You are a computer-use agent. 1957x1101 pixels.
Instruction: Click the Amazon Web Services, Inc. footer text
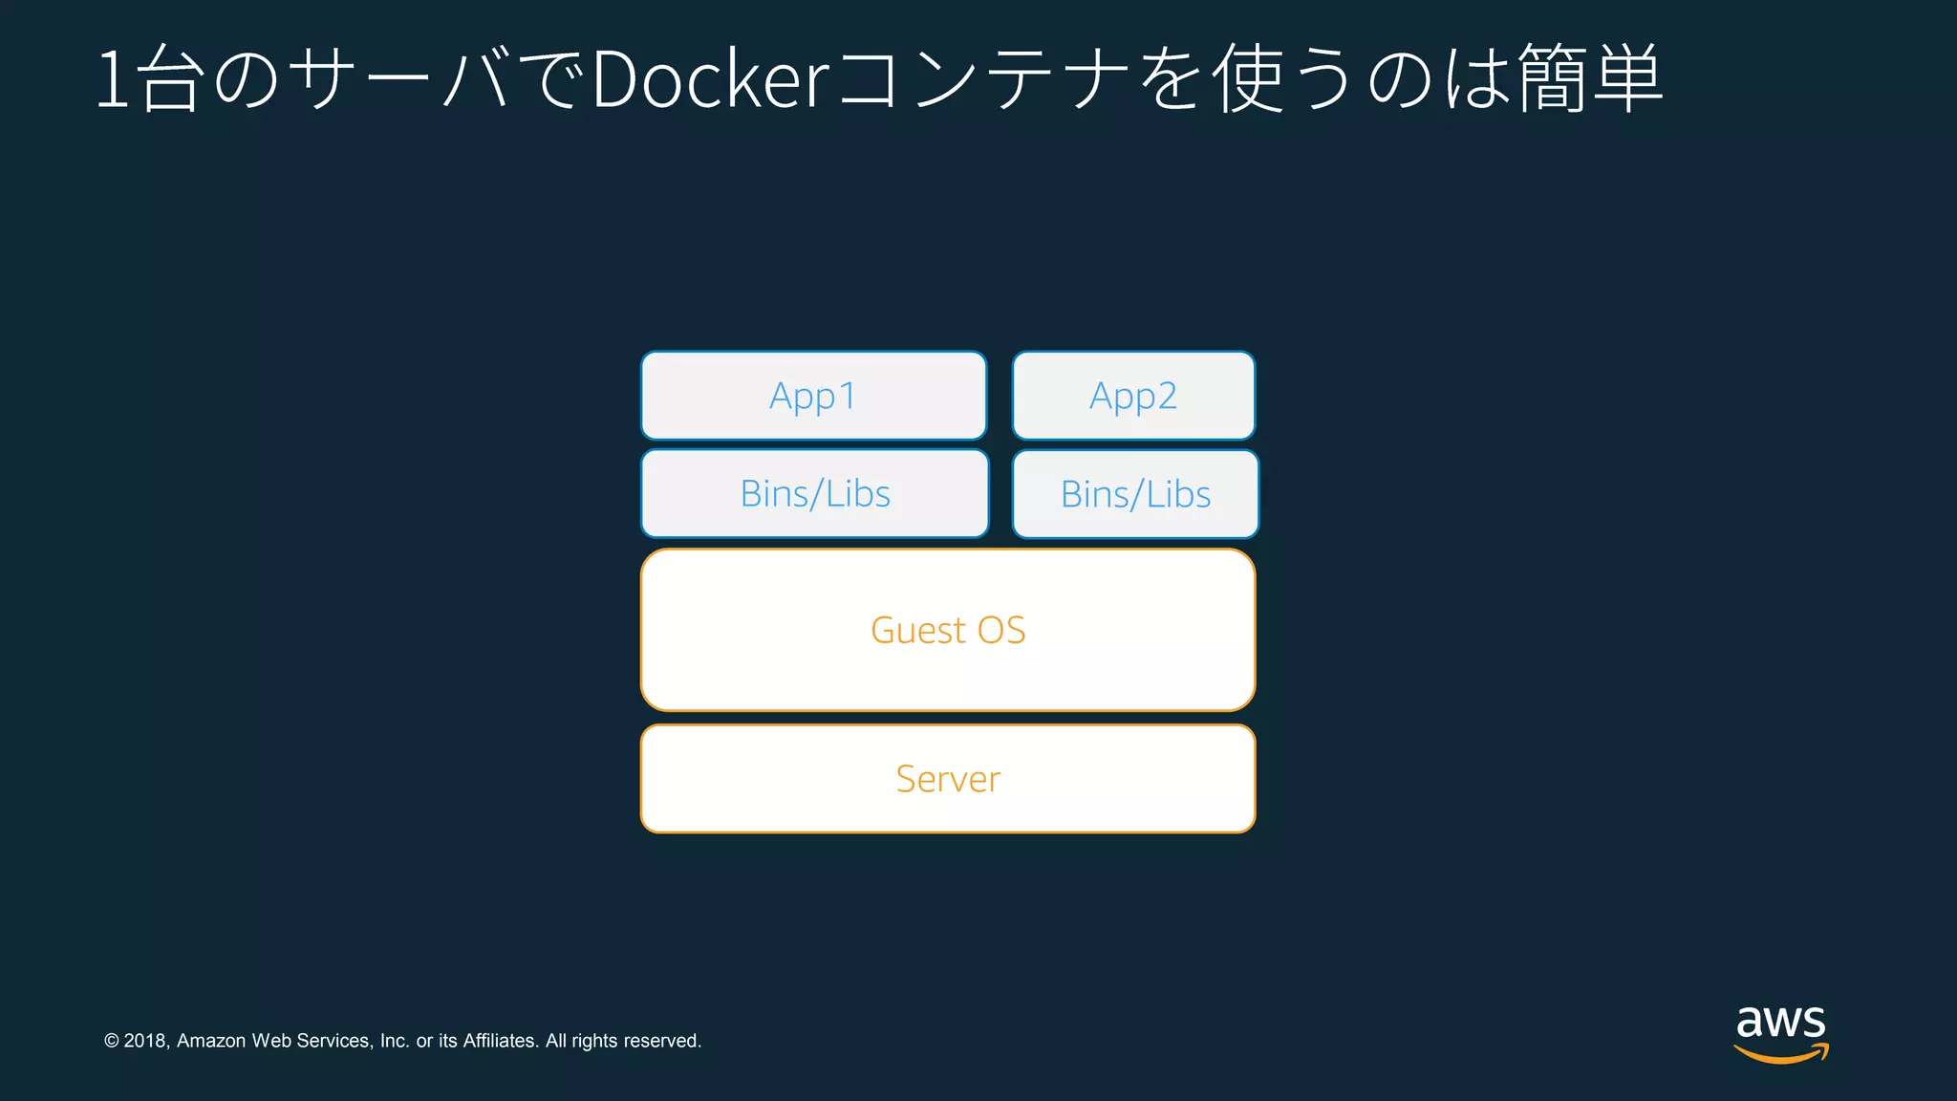[x=292, y=1041]
